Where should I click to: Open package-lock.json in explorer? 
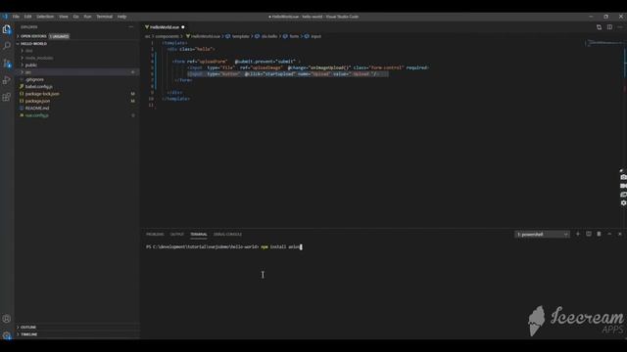coord(42,94)
